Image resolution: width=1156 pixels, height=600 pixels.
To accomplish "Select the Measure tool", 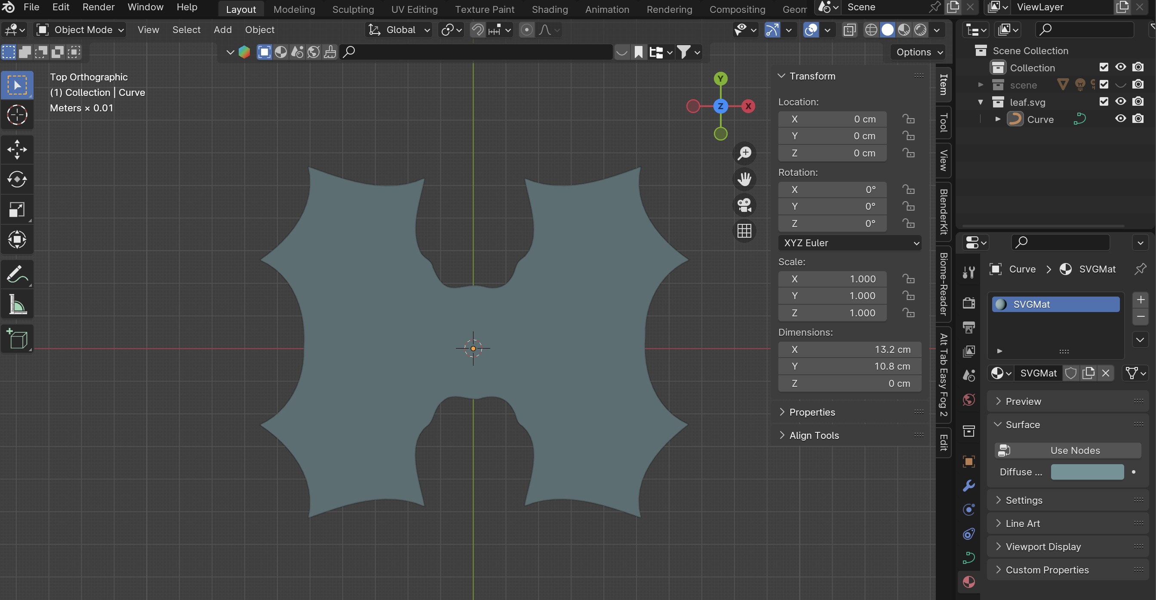I will pyautogui.click(x=17, y=304).
